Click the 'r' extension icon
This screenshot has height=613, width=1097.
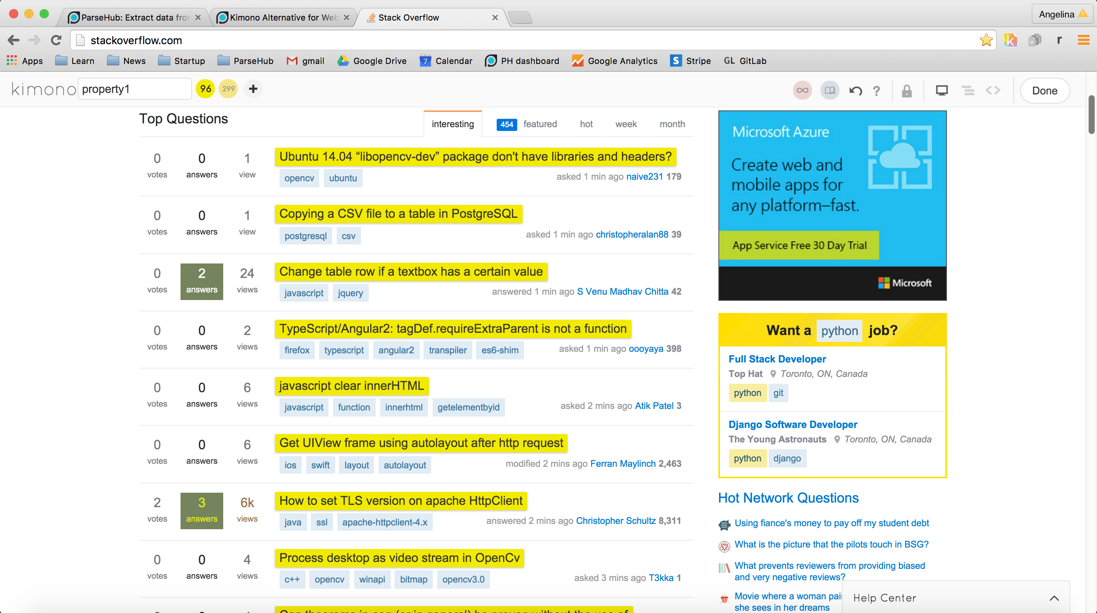(x=1059, y=40)
